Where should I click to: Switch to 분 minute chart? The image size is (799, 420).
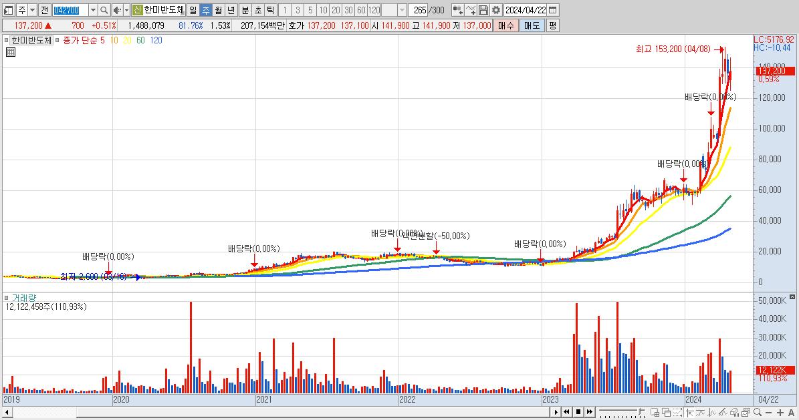[245, 10]
